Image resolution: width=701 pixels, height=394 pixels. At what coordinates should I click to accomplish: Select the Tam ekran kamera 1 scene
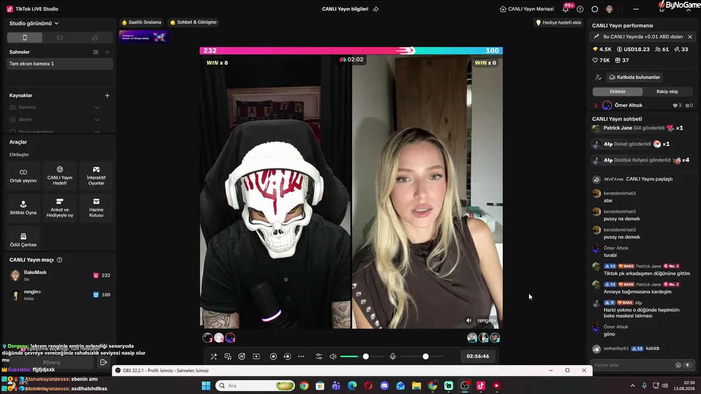tap(59, 63)
